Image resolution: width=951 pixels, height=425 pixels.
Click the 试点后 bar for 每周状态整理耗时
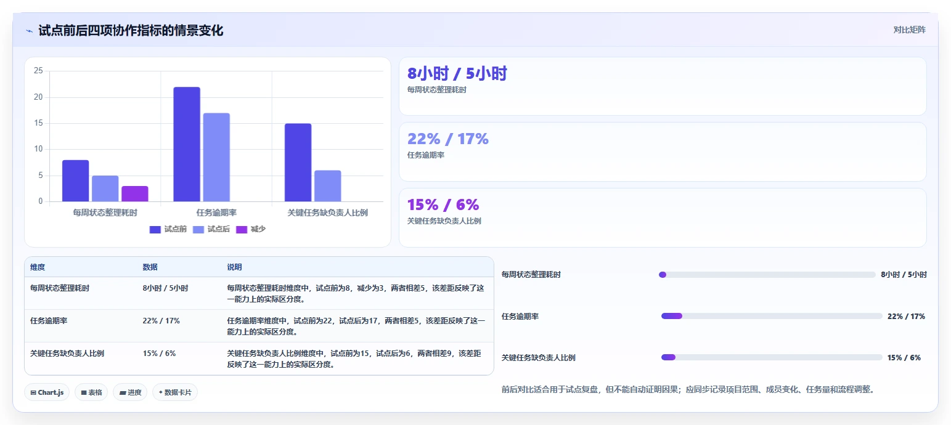(105, 188)
